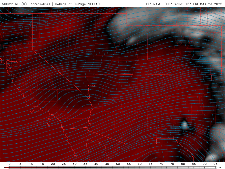This screenshot has width=225, height=169.
Task: Click the "Valid: 15Z FRI MAY 23 2025" text
Action: 198,4
